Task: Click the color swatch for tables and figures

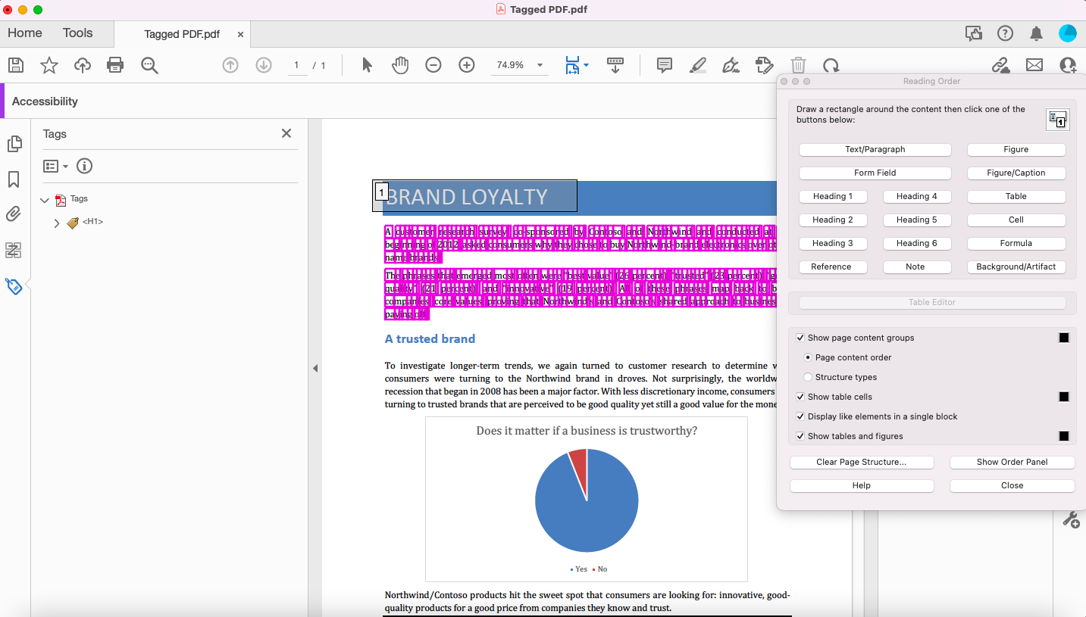Action: tap(1064, 436)
